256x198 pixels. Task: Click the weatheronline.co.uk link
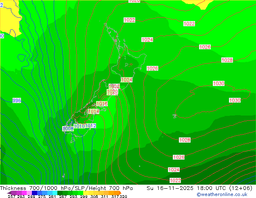tap(222, 194)
